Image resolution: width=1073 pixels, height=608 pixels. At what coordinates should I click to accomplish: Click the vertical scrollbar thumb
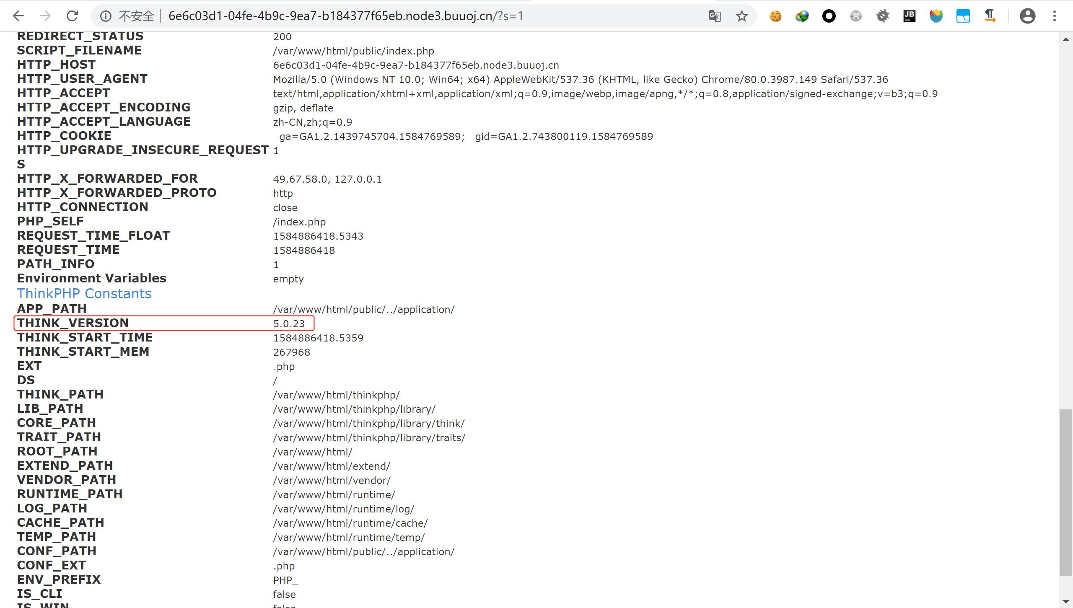1065,493
